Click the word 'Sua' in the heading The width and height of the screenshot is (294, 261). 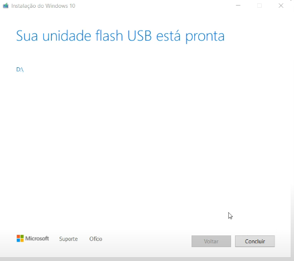[x=27, y=36]
